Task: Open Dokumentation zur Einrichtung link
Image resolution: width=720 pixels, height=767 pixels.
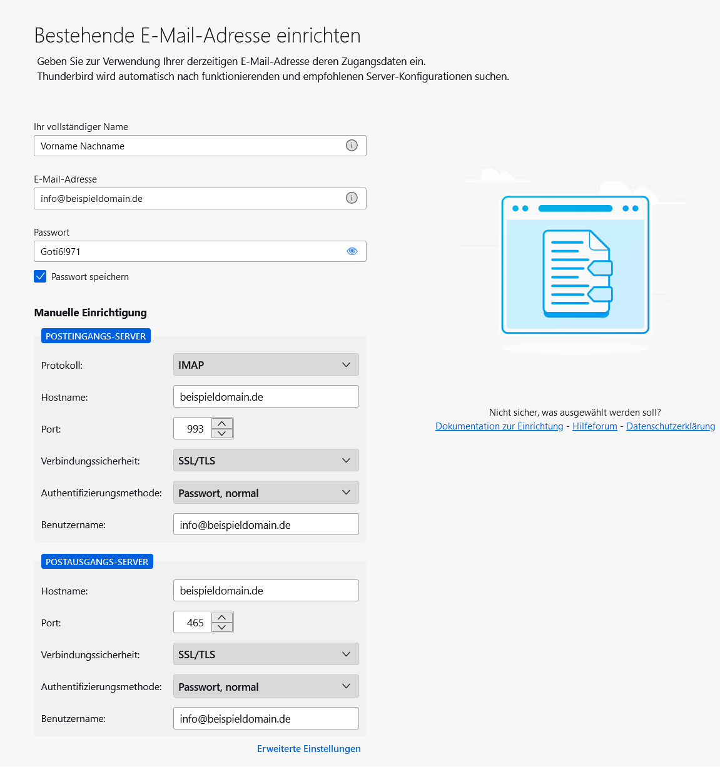Action: (x=499, y=426)
